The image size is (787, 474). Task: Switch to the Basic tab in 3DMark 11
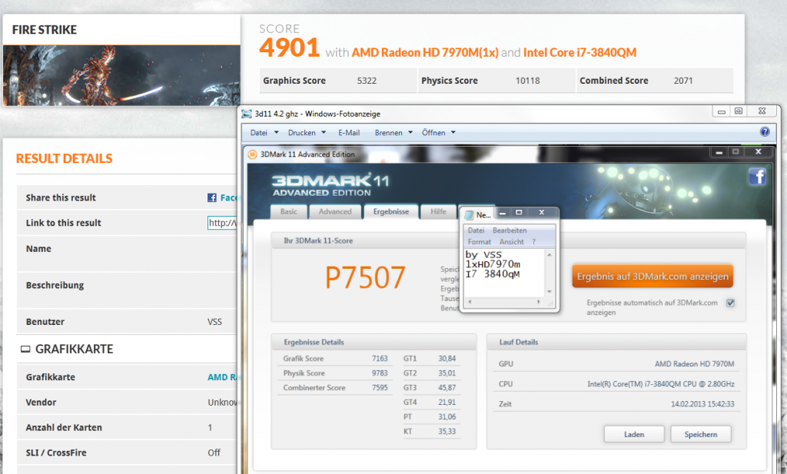(x=289, y=212)
